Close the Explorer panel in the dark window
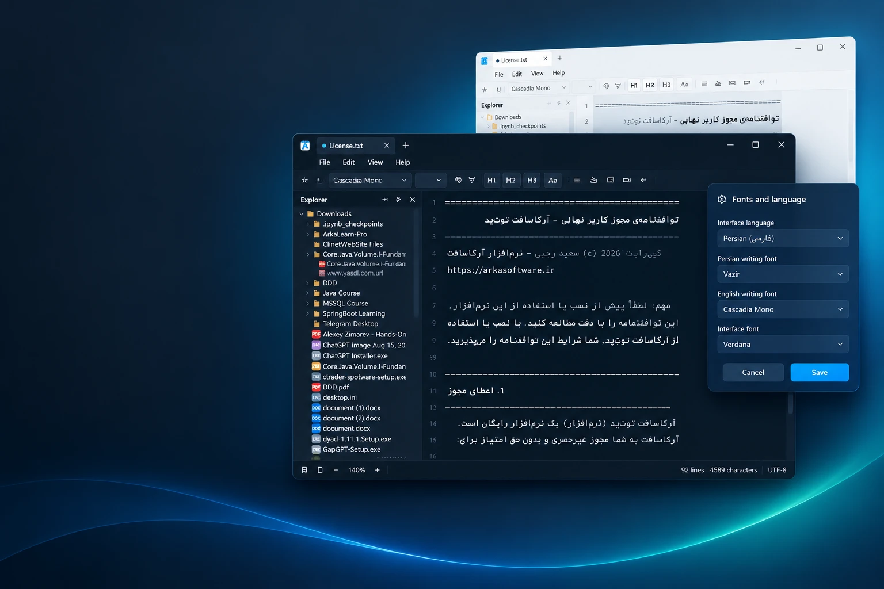 [x=412, y=200]
